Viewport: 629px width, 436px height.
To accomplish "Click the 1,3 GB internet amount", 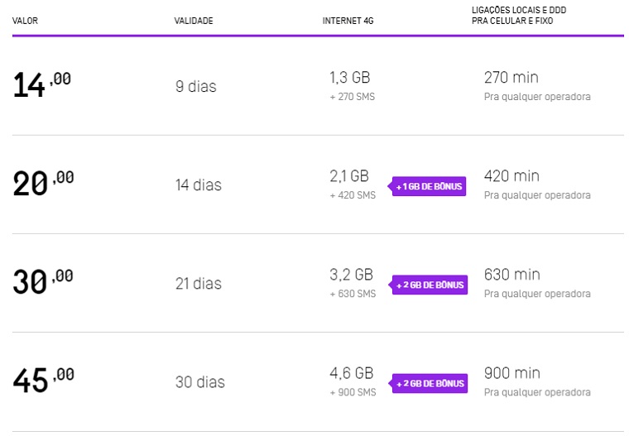I will pos(349,77).
